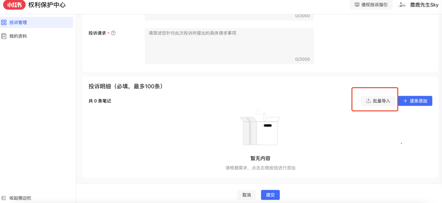
Task: Click the 权利保护中心 header title
Action: 50,5
